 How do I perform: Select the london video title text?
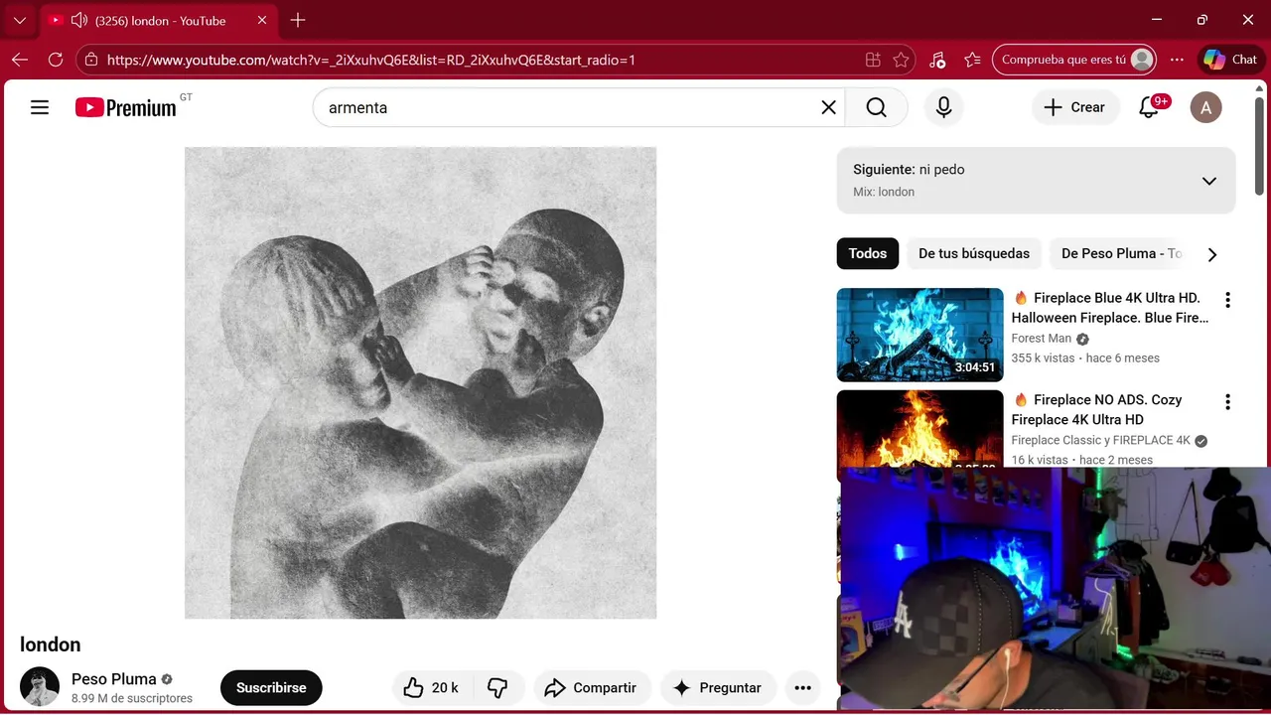51,644
